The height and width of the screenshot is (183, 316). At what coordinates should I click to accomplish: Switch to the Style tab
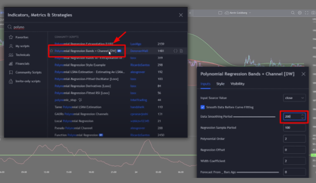click(x=220, y=84)
